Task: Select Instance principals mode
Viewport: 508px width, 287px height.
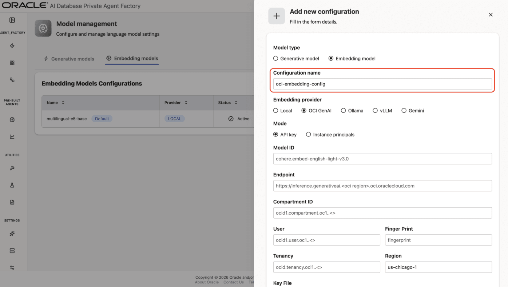Action: (x=309, y=134)
